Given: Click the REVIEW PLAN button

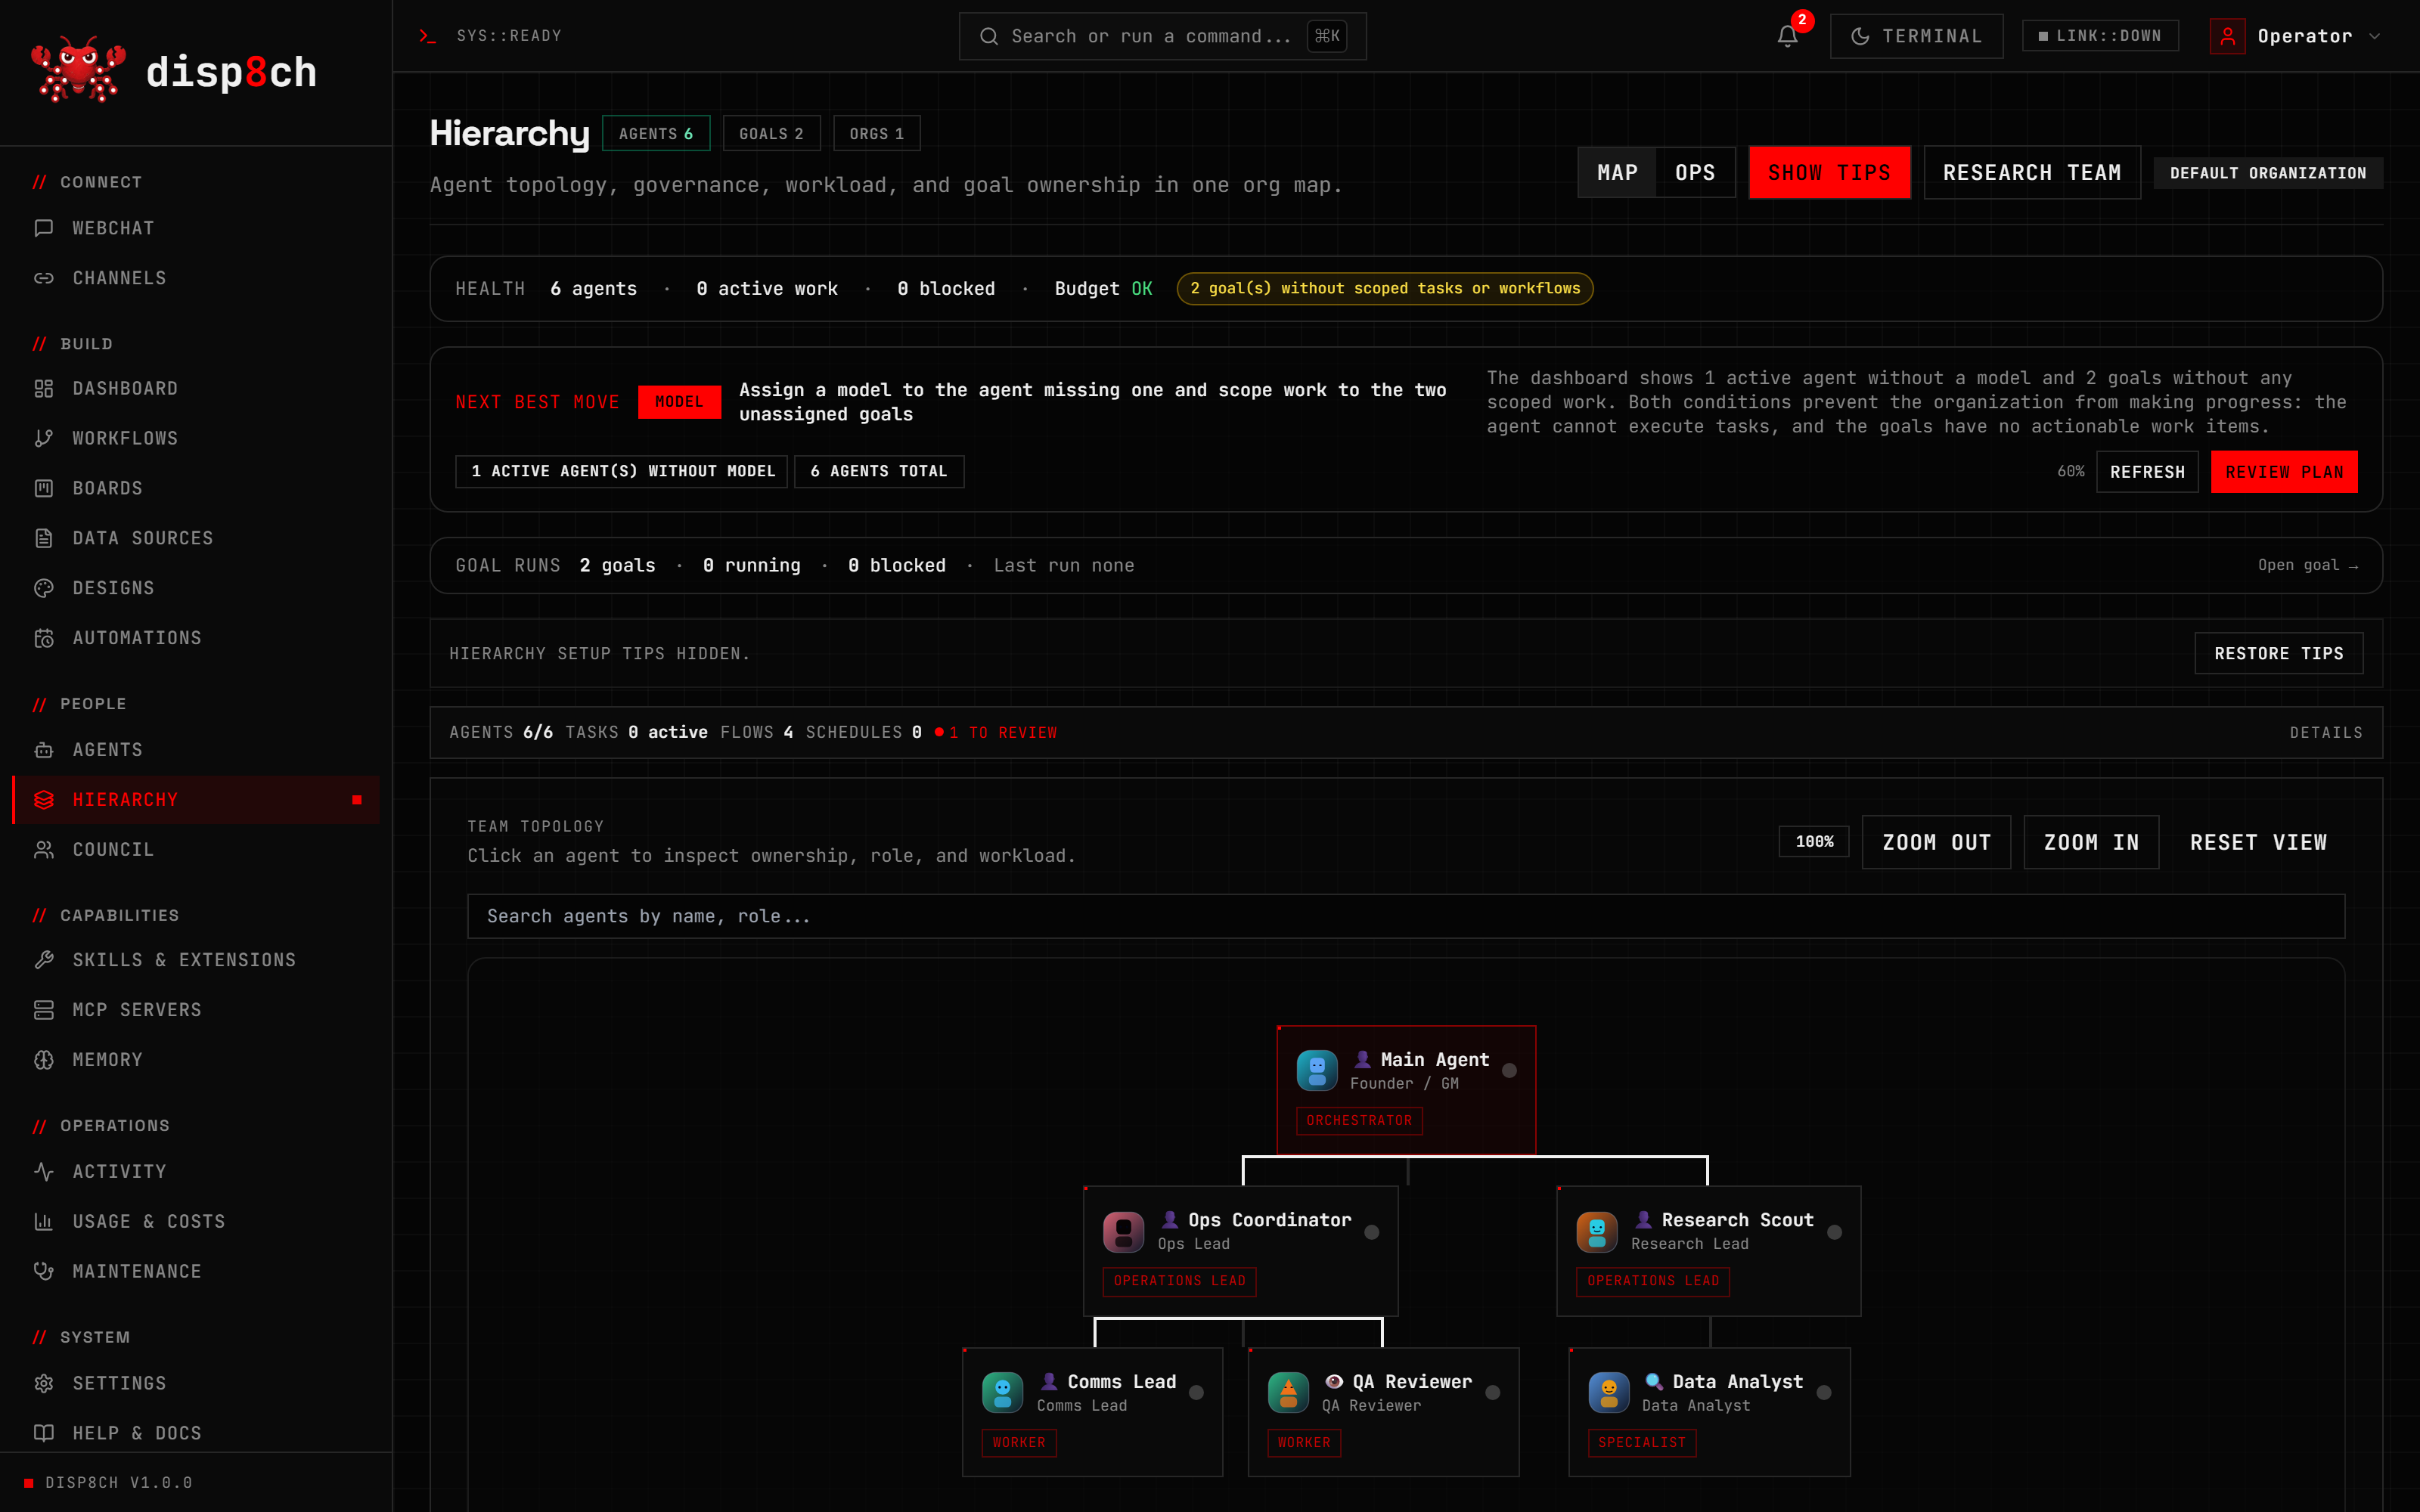Looking at the screenshot, I should [2284, 472].
